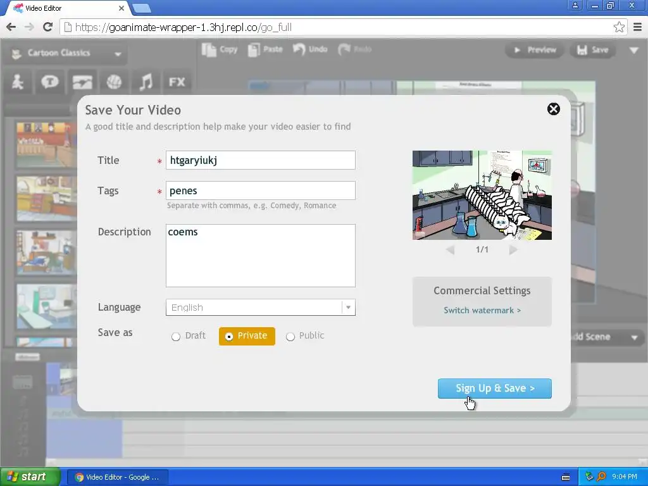Click the Copy toolbar button

point(220,49)
